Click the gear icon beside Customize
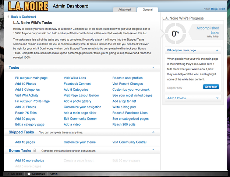The width and height of the screenshot is (230, 177). click(29, 174)
